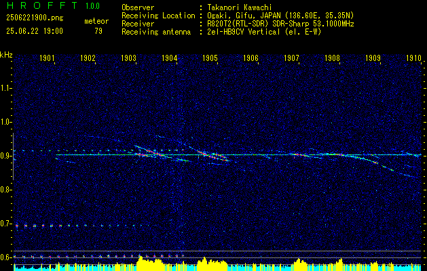Click the 1903 time marker
Viewport: 427px width, 271px height.
click(128, 58)
